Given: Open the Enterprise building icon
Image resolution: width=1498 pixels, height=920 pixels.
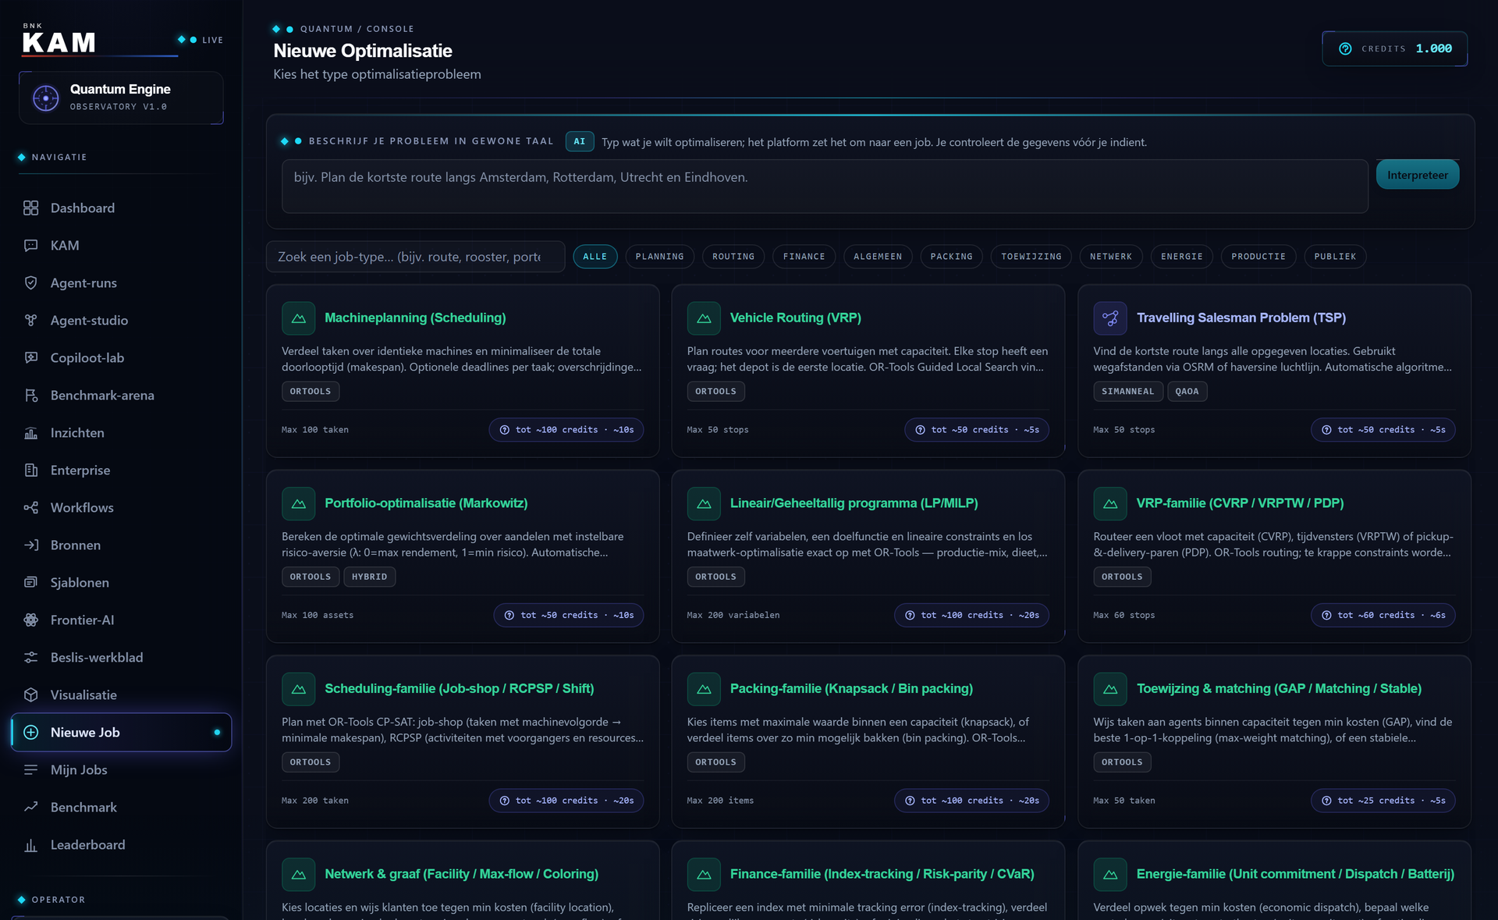Looking at the screenshot, I should pyautogui.click(x=30, y=470).
